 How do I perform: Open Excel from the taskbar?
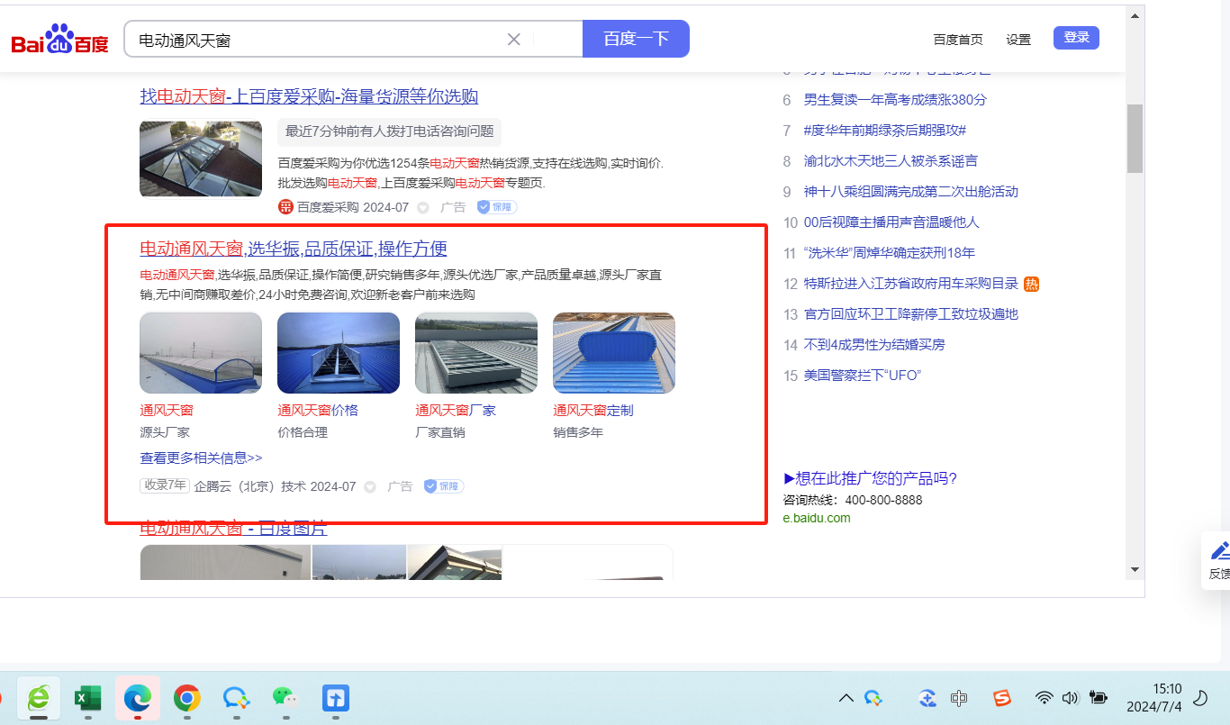click(87, 698)
